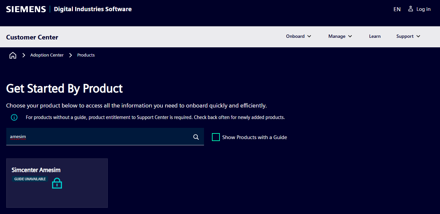Screen dimensions: 440x214
Task: Expand the Onboard menu
Action: coord(299,36)
